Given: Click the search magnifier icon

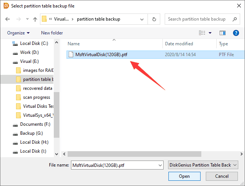Looking at the screenshot, I should (x=234, y=19).
